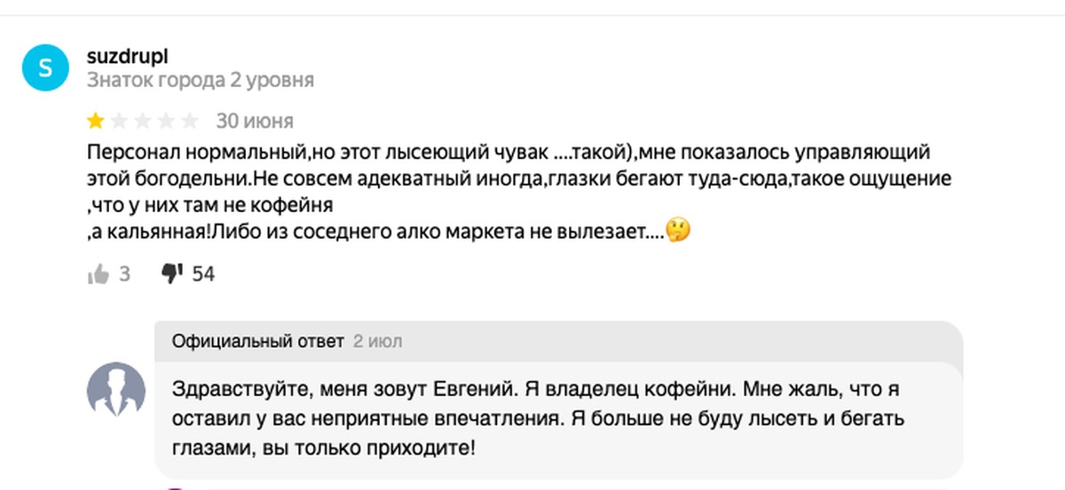1065x490 pixels.
Task: Open the suzdrupl username profile link
Action: (x=128, y=56)
